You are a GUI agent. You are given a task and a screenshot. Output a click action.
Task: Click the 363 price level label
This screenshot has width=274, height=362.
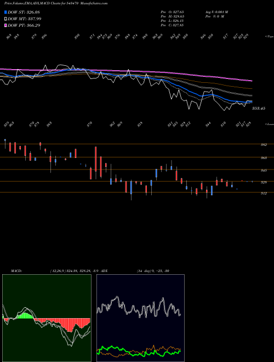(x=264, y=158)
